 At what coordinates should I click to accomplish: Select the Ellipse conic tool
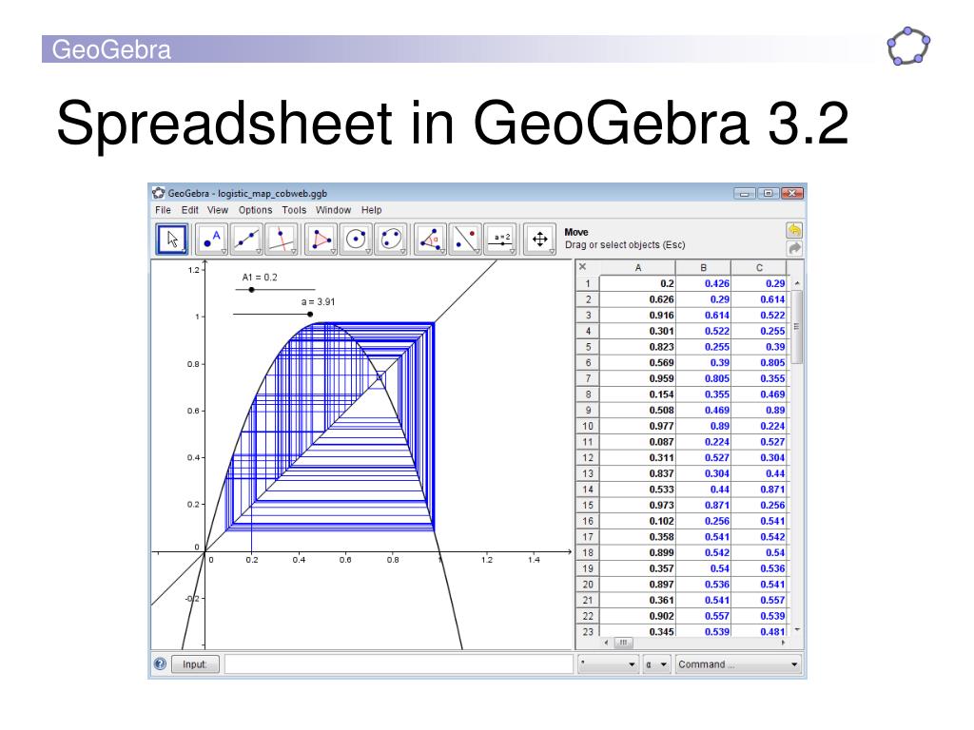pyautogui.click(x=391, y=239)
